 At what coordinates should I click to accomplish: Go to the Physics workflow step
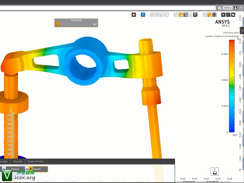[15, 169]
